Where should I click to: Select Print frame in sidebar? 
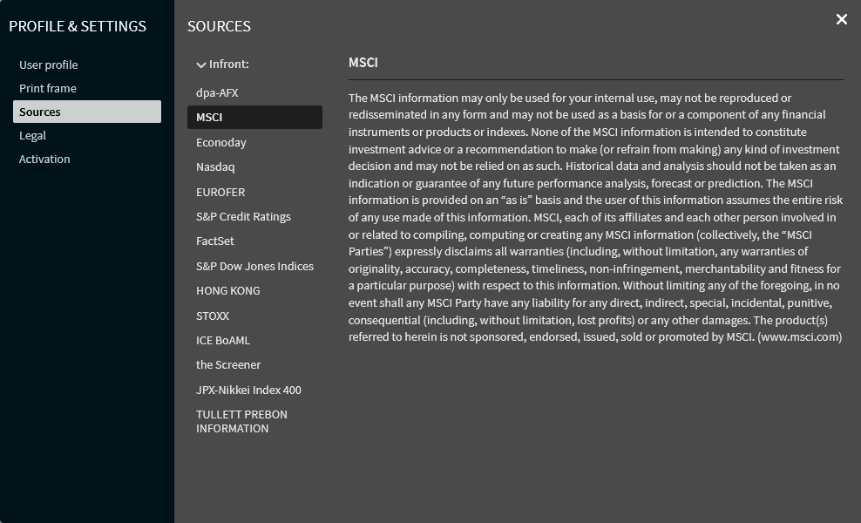pos(48,88)
